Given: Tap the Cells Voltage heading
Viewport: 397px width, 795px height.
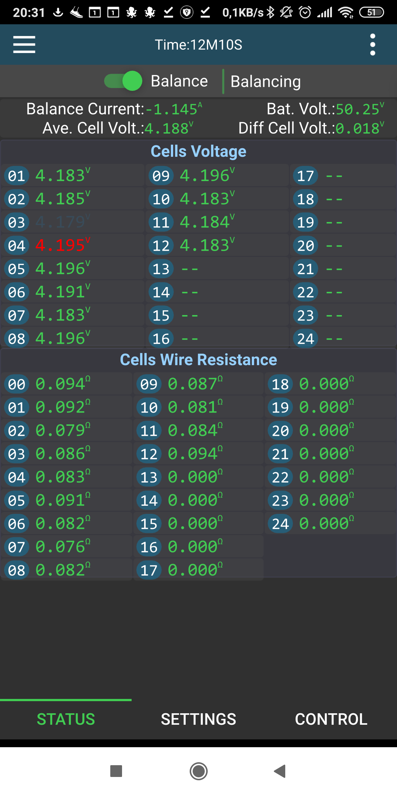Looking at the screenshot, I should pos(198,151).
